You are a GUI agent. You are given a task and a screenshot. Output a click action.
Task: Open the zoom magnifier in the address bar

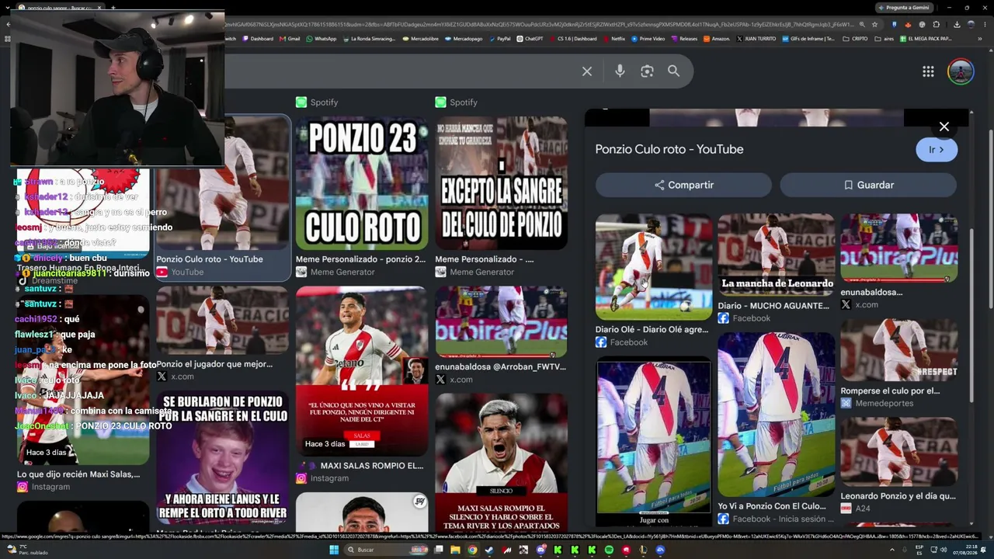coord(861,25)
